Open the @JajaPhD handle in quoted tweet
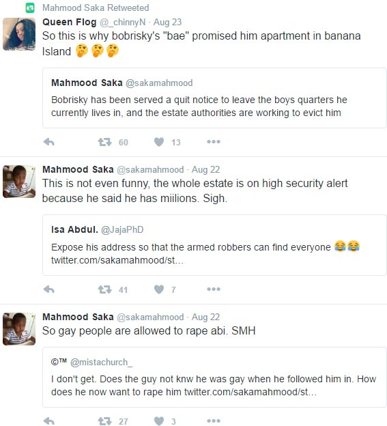Image resolution: width=387 pixels, height=426 pixels. point(122,230)
